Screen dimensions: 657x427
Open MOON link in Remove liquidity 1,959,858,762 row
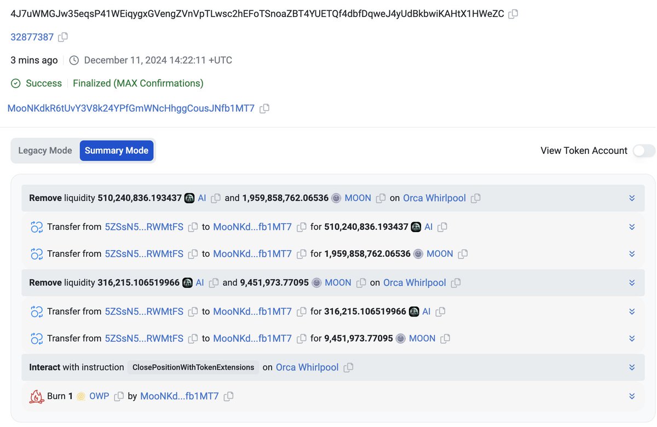(x=358, y=198)
